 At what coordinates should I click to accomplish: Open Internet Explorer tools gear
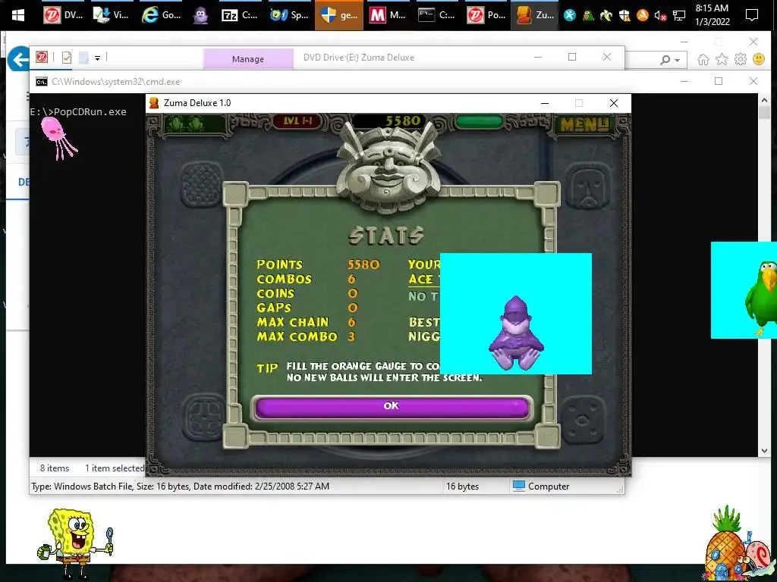pos(741,59)
